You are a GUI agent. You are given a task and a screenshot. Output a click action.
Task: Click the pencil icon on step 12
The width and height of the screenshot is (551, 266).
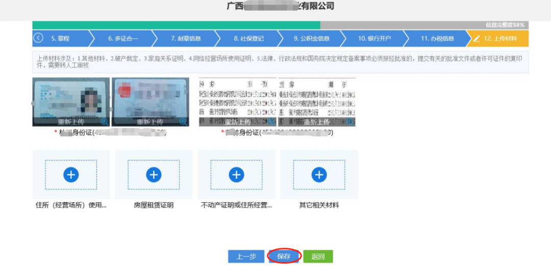pyautogui.click(x=477, y=39)
